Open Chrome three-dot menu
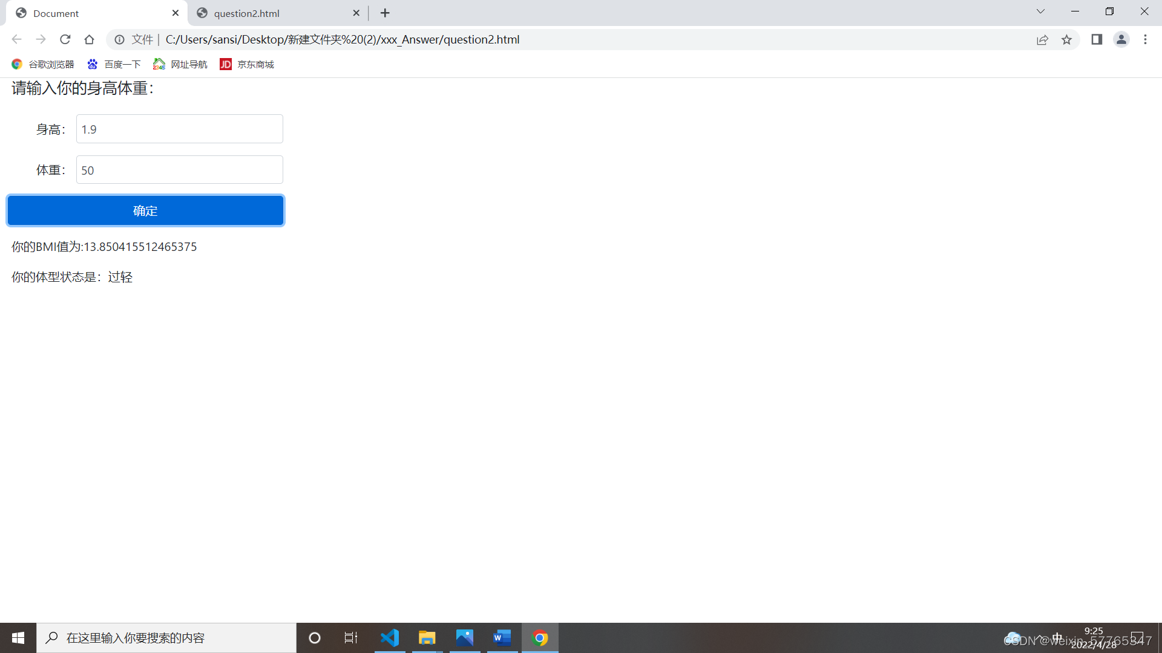1162x653 pixels. point(1145,40)
